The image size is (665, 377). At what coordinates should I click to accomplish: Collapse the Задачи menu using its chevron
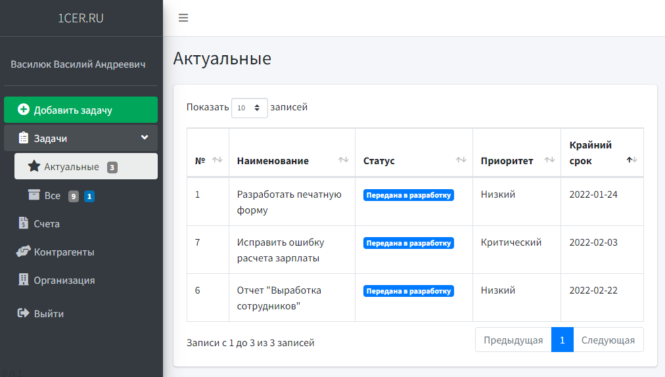(145, 138)
